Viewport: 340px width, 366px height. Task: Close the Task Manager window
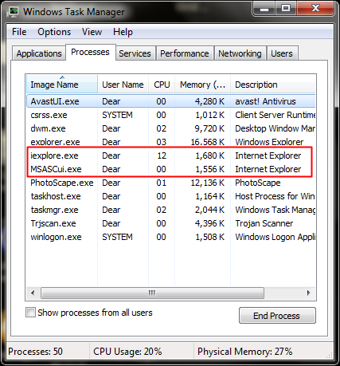coord(315,9)
